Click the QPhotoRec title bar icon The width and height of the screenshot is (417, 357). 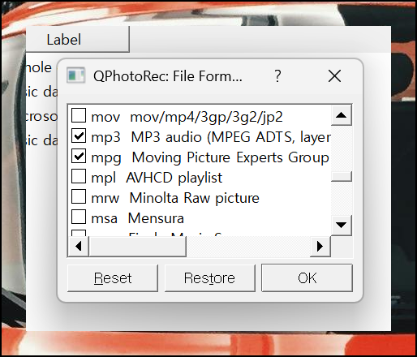[76, 75]
